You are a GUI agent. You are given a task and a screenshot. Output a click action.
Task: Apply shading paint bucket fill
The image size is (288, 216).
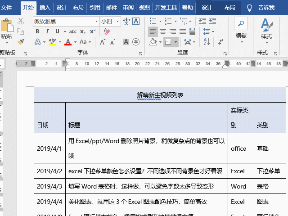click(x=153, y=42)
